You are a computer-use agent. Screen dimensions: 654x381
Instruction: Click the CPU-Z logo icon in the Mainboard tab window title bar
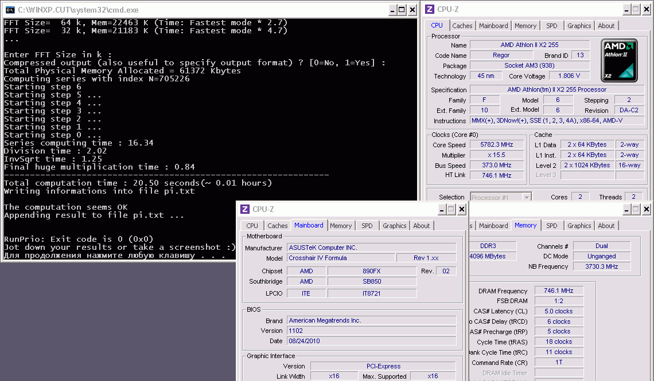tap(246, 209)
